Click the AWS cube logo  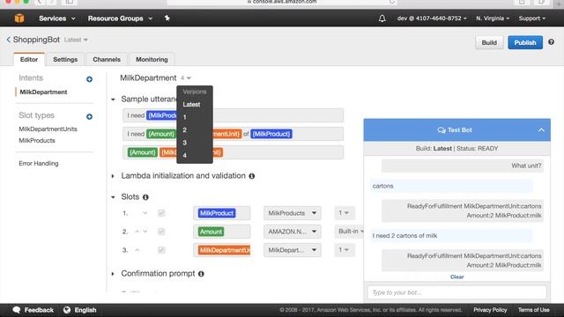[19, 18]
